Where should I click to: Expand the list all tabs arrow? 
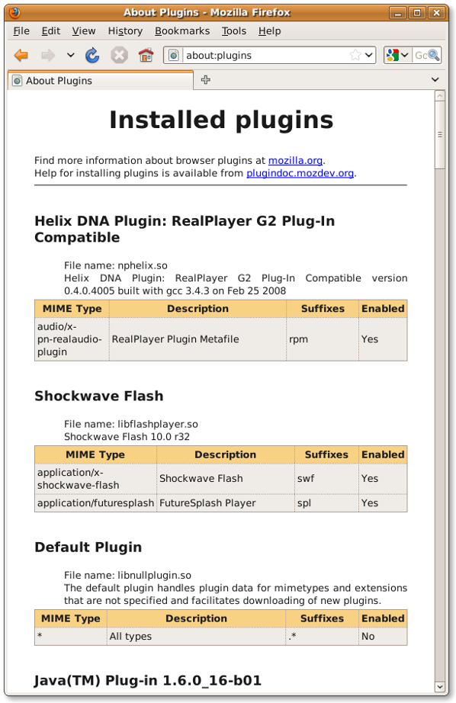click(435, 80)
